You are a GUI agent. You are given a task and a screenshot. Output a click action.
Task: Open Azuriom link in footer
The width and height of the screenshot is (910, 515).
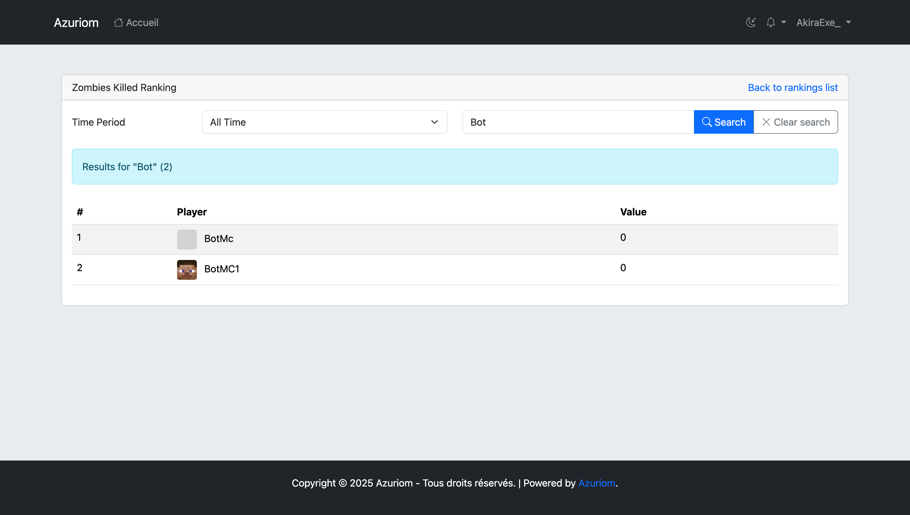point(597,483)
